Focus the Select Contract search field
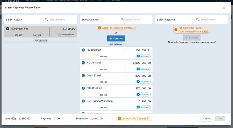This screenshot has height=128, width=233. click(137, 19)
